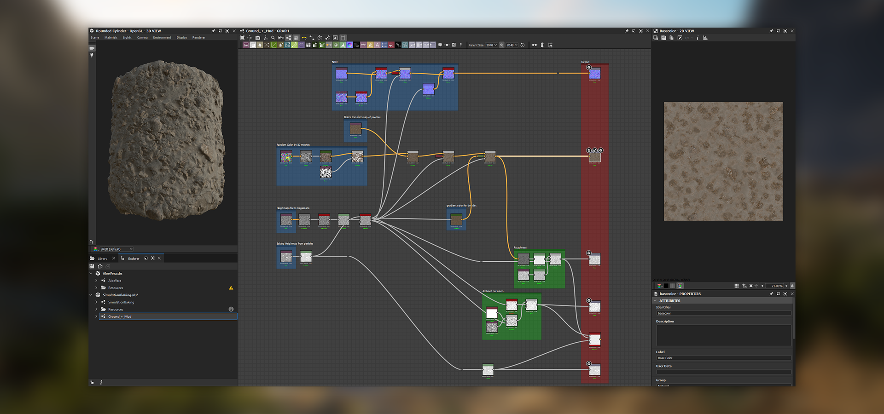This screenshot has height=414, width=884.
Task: Click the save icon in 2D view toolbar
Action: (x=663, y=38)
